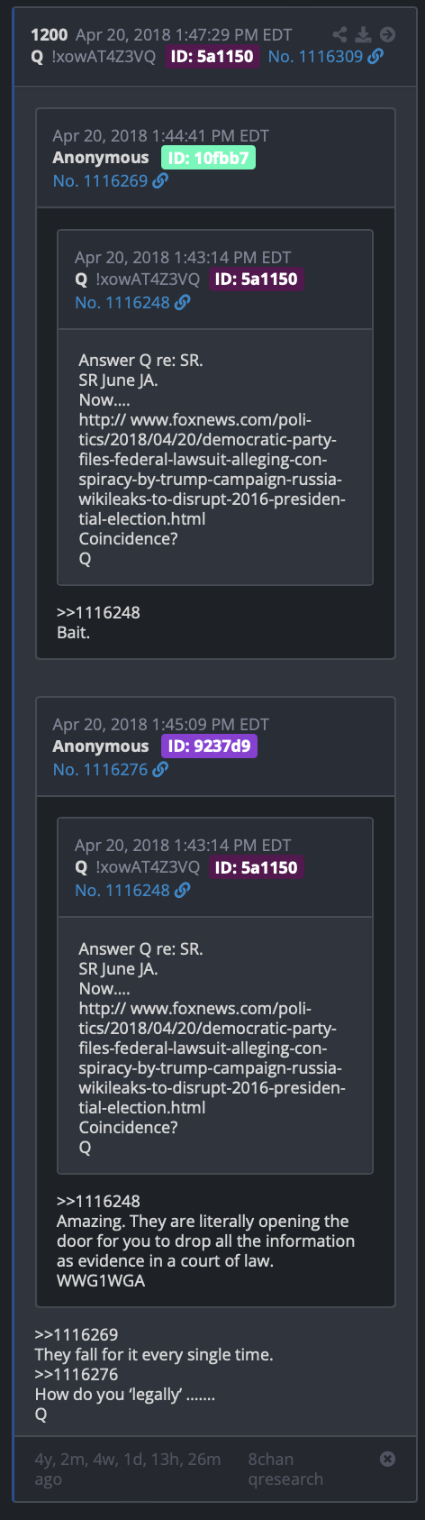Image resolution: width=425 pixels, height=1520 pixels.
Task: Click ID: 5a1150 badge in the header
Action: [212, 56]
